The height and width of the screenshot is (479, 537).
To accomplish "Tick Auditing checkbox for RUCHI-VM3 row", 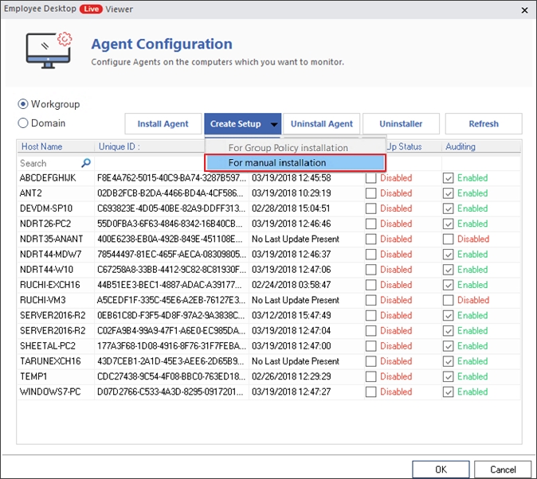I will pos(449,300).
